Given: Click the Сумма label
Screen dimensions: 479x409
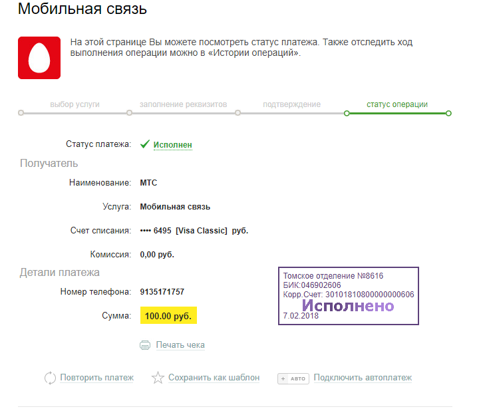Looking at the screenshot, I should [x=116, y=315].
